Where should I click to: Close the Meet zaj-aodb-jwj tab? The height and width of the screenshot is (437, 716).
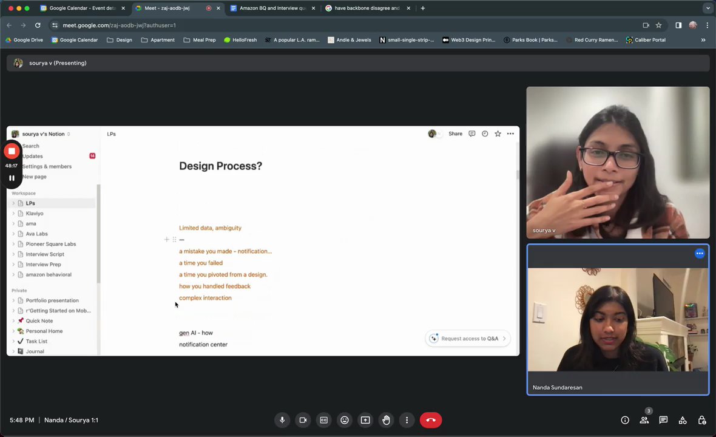[218, 8]
